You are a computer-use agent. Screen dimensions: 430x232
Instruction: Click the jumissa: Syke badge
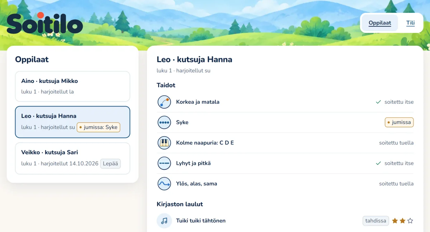pyautogui.click(x=99, y=127)
